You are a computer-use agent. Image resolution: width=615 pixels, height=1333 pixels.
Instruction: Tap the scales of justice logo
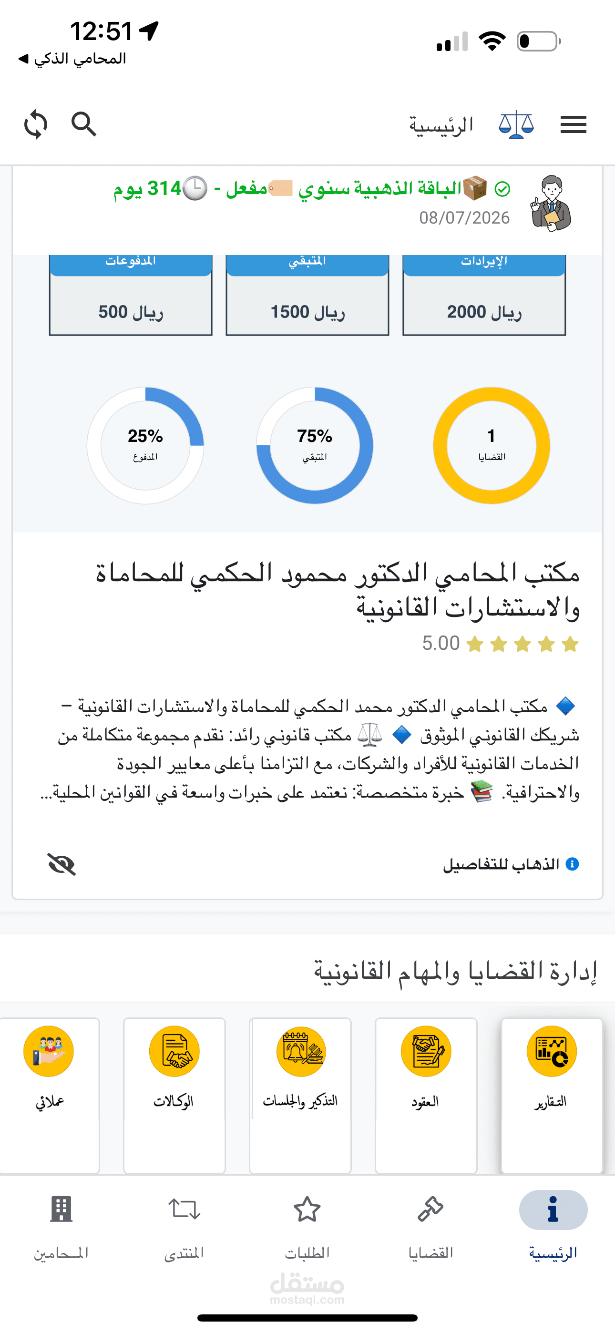[x=516, y=125]
